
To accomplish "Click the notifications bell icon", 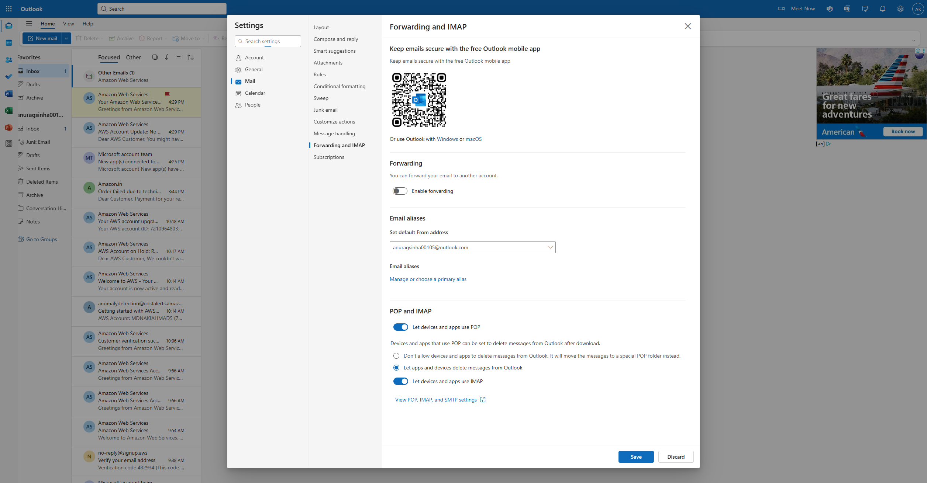I will 882,8.
